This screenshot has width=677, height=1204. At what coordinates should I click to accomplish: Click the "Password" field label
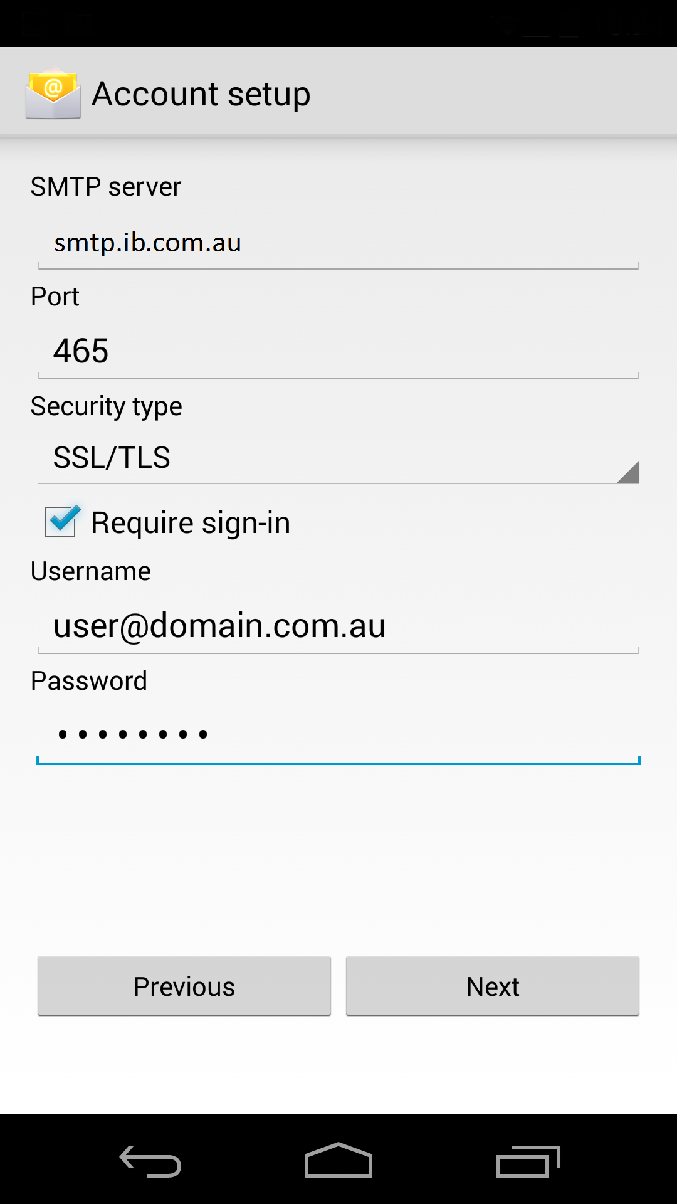point(89,681)
